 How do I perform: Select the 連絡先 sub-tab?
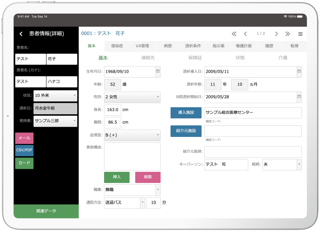click(x=148, y=58)
